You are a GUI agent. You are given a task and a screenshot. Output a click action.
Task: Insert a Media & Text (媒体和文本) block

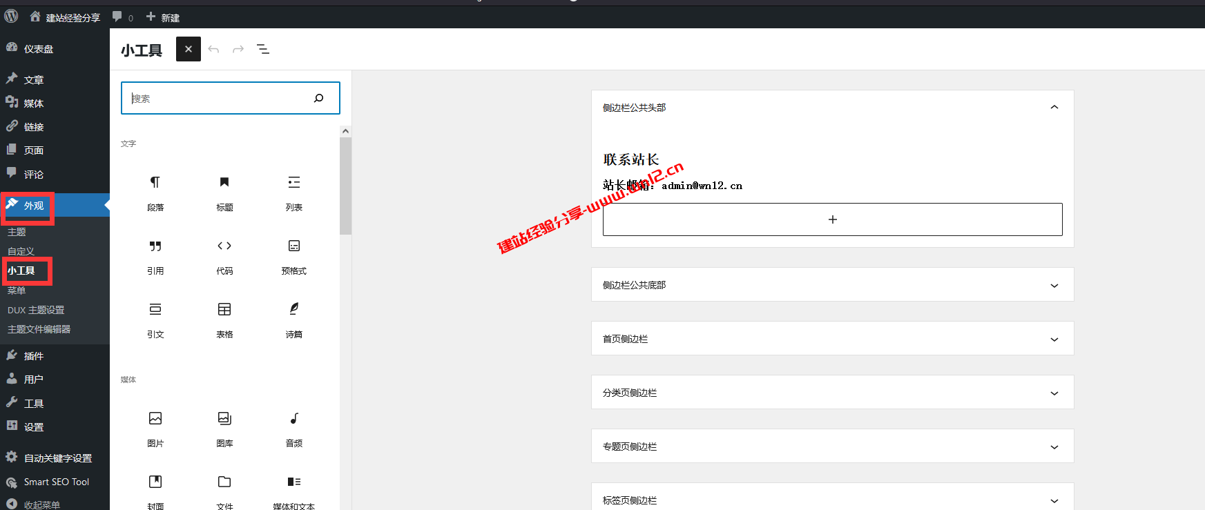click(293, 490)
